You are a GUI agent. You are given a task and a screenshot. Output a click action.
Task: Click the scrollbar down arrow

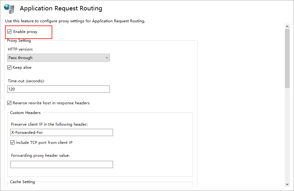pyautogui.click(x=287, y=184)
